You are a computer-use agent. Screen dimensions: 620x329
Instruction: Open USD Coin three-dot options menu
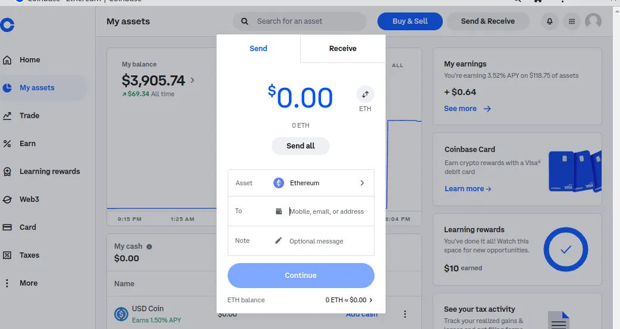point(405,314)
